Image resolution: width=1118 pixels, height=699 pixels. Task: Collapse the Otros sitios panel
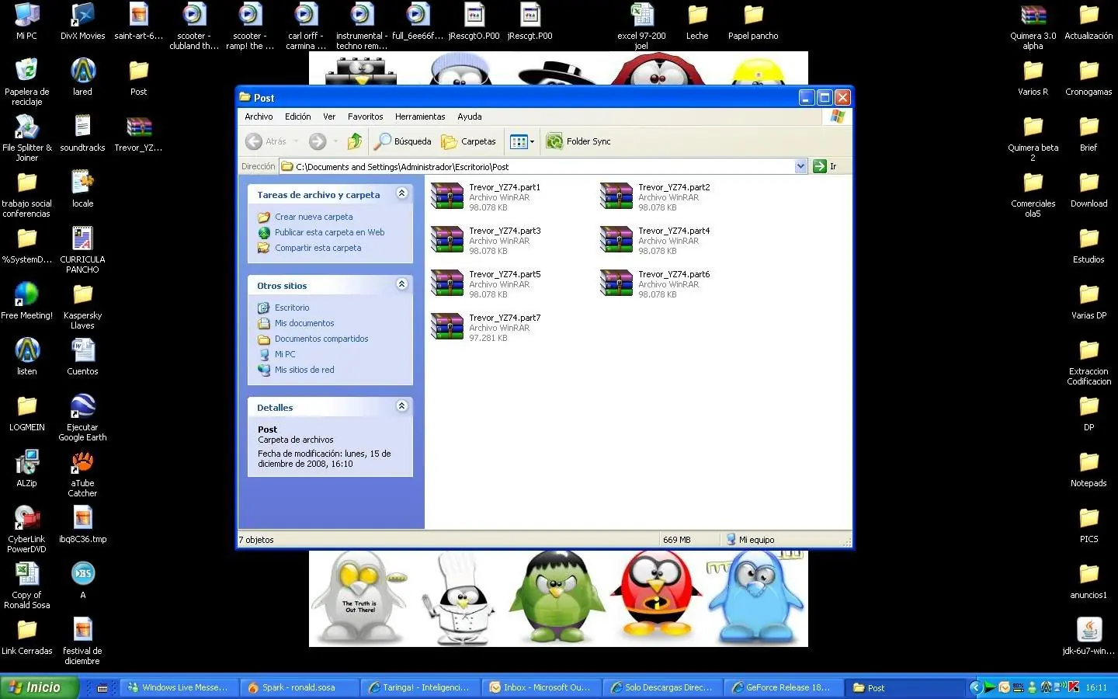pos(401,284)
